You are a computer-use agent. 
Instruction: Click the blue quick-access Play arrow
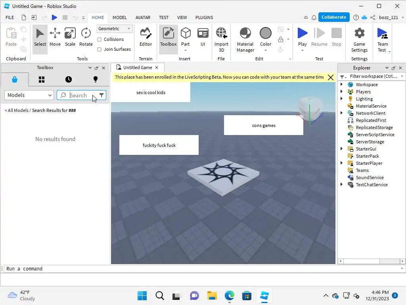pyautogui.click(x=54, y=17)
